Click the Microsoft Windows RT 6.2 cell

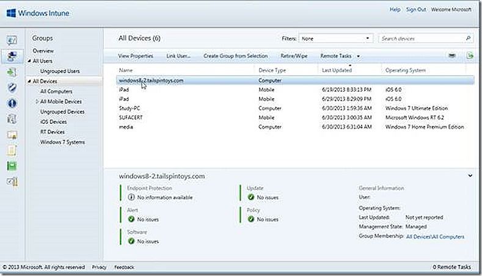414,117
